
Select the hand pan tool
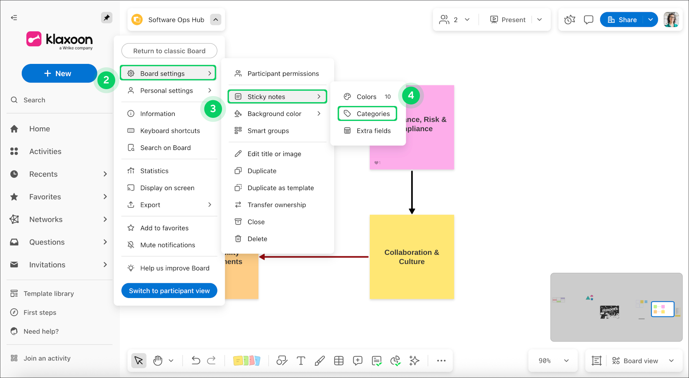[158, 360]
